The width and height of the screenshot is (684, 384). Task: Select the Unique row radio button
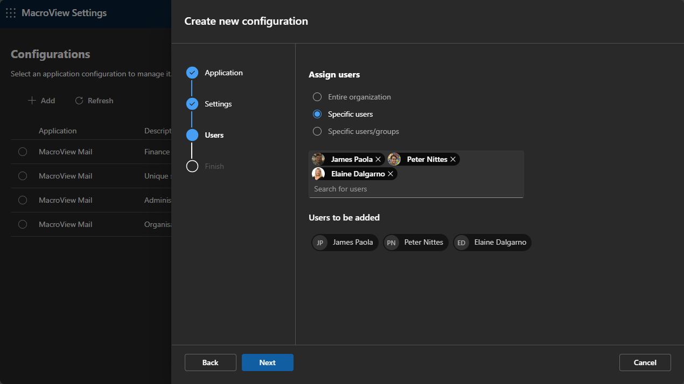coord(23,176)
